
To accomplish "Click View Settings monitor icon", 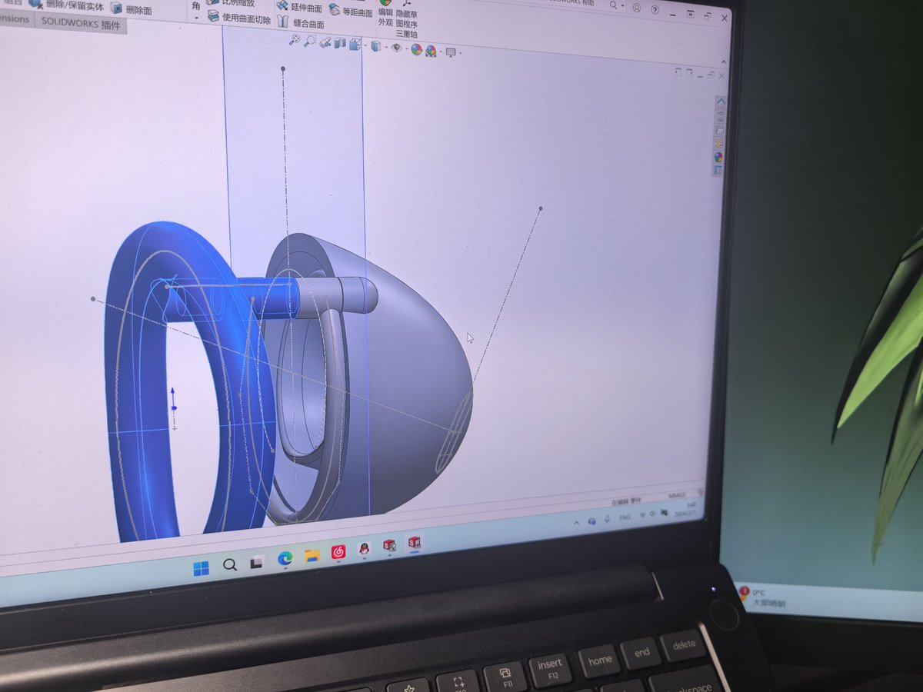I will tap(451, 52).
